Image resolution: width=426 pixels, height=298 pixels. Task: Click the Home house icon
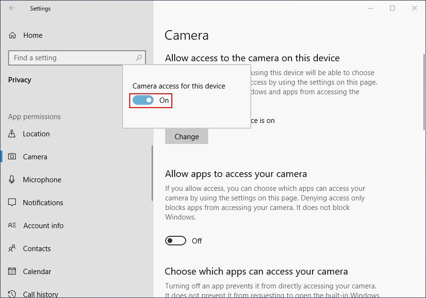[12, 35]
